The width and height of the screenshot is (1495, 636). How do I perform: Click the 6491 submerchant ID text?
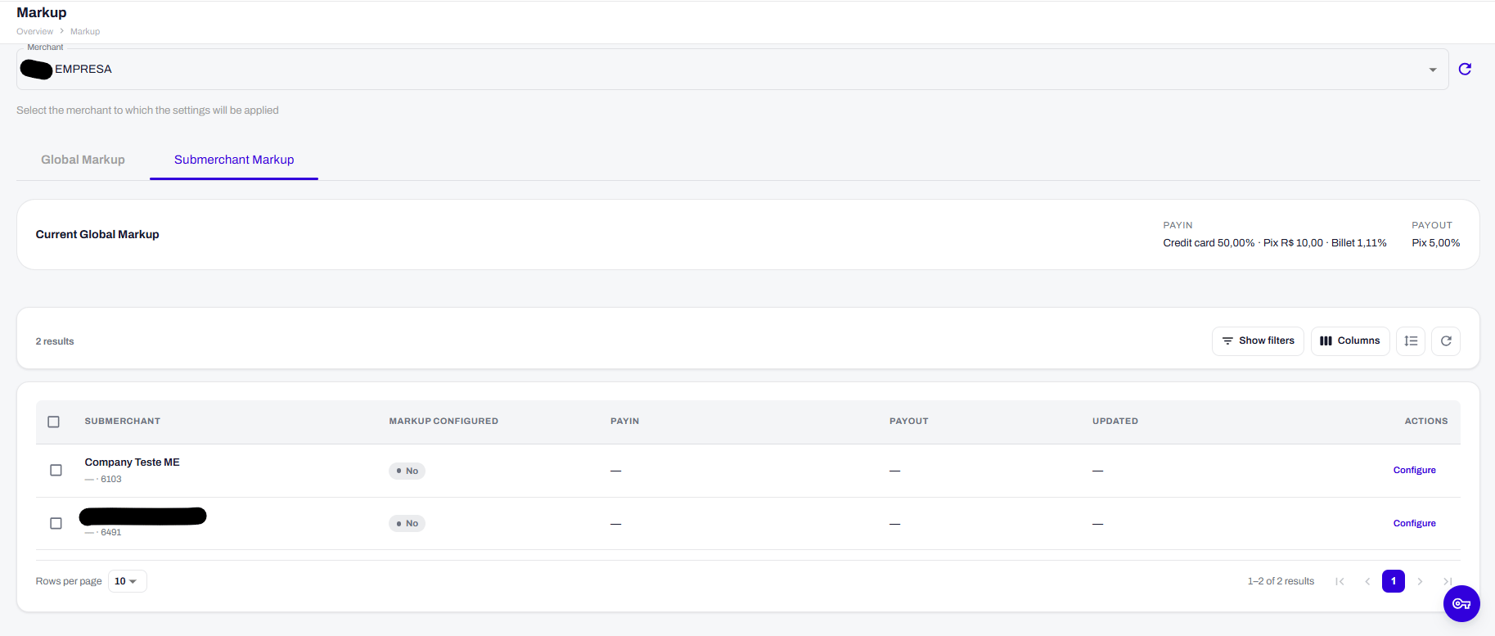click(111, 532)
